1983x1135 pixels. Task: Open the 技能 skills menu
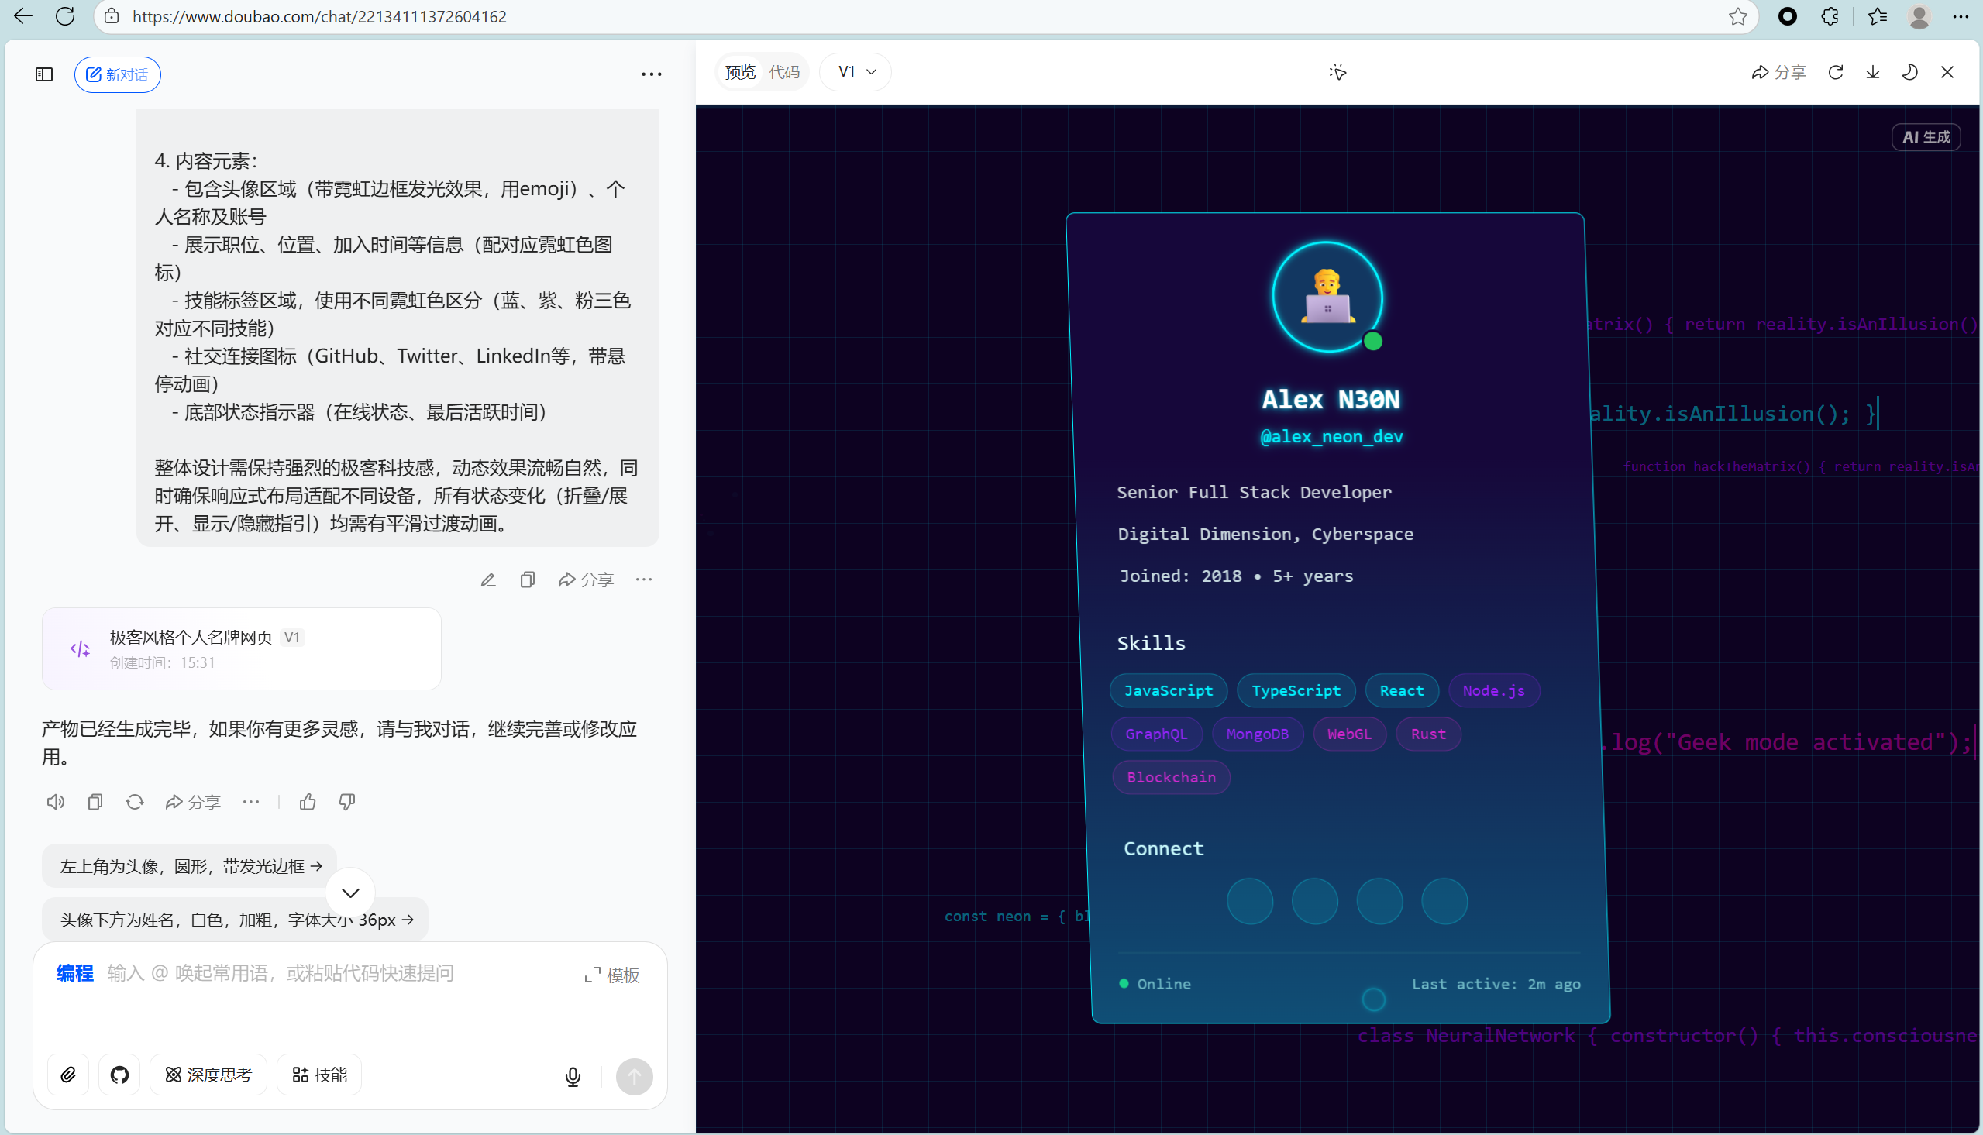coord(319,1075)
